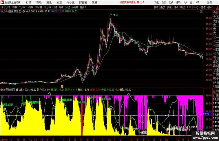Click the 标记 mark button
Screen dimensions: 219x141
196,7
